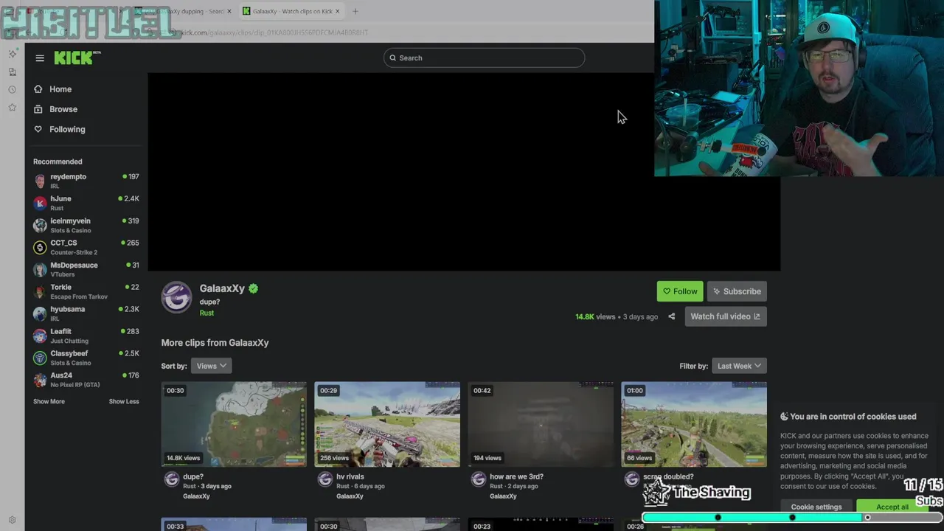Follow GalaaxXy channel
Screen dimensions: 944x531
click(x=680, y=291)
